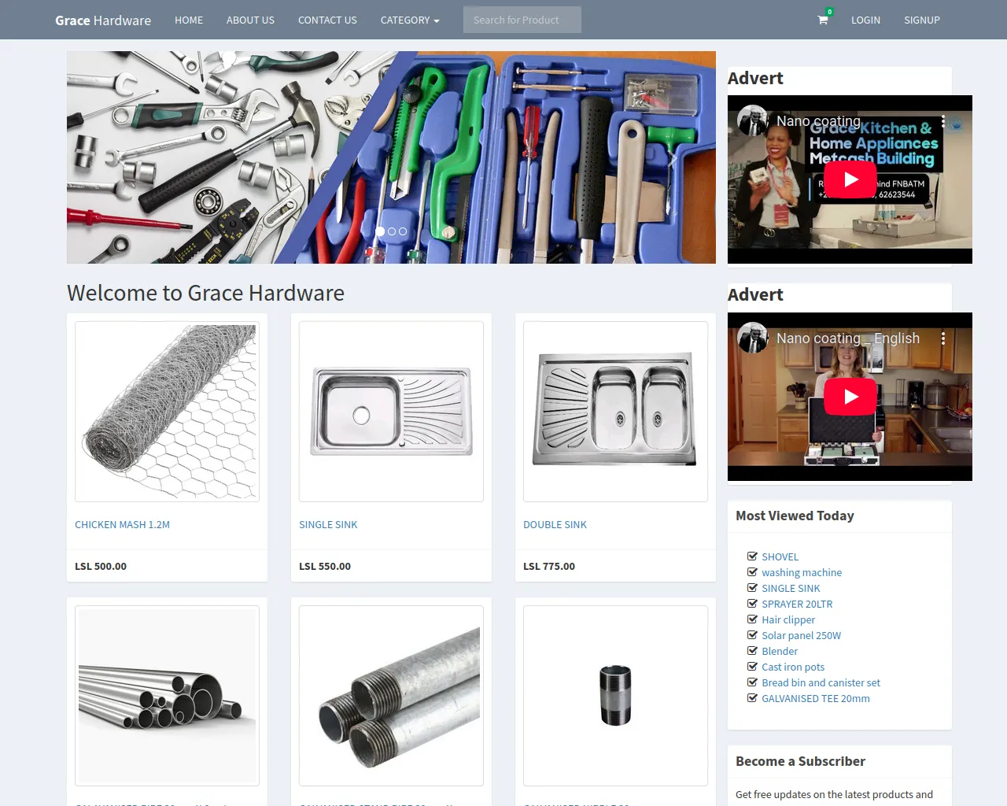Open Hair clipper from Most Viewed Today

point(788,620)
